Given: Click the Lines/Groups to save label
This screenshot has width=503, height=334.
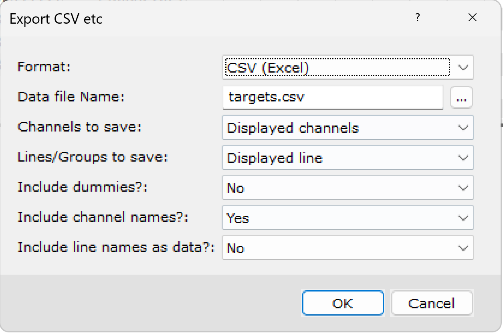Looking at the screenshot, I should (93, 157).
